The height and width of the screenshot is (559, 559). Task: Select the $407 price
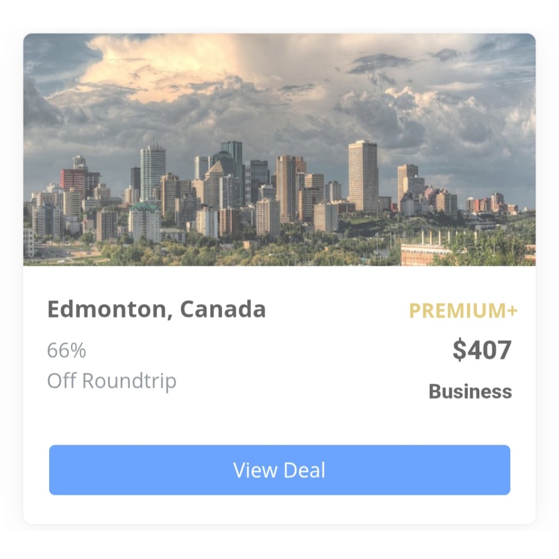click(x=482, y=349)
